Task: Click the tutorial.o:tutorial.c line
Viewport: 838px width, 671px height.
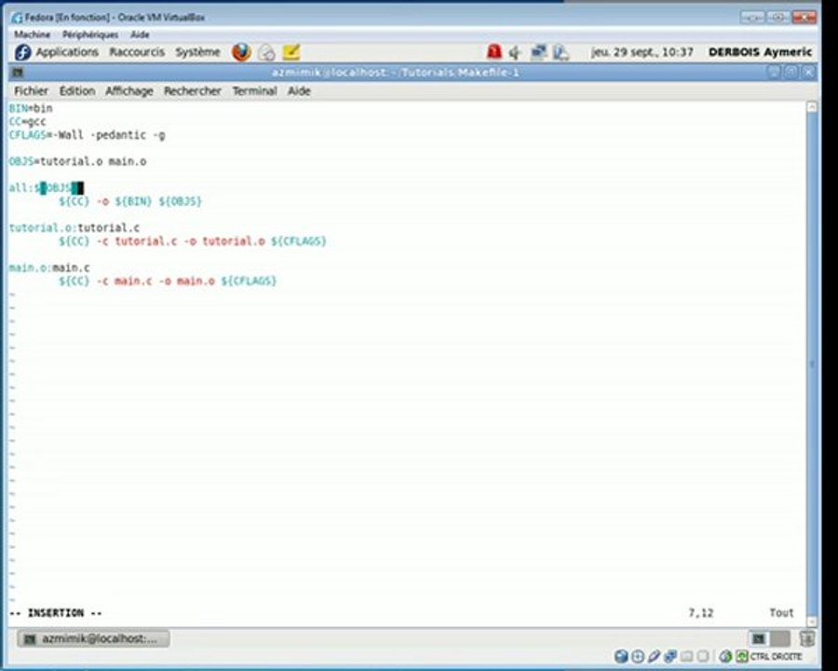Action: (x=74, y=228)
